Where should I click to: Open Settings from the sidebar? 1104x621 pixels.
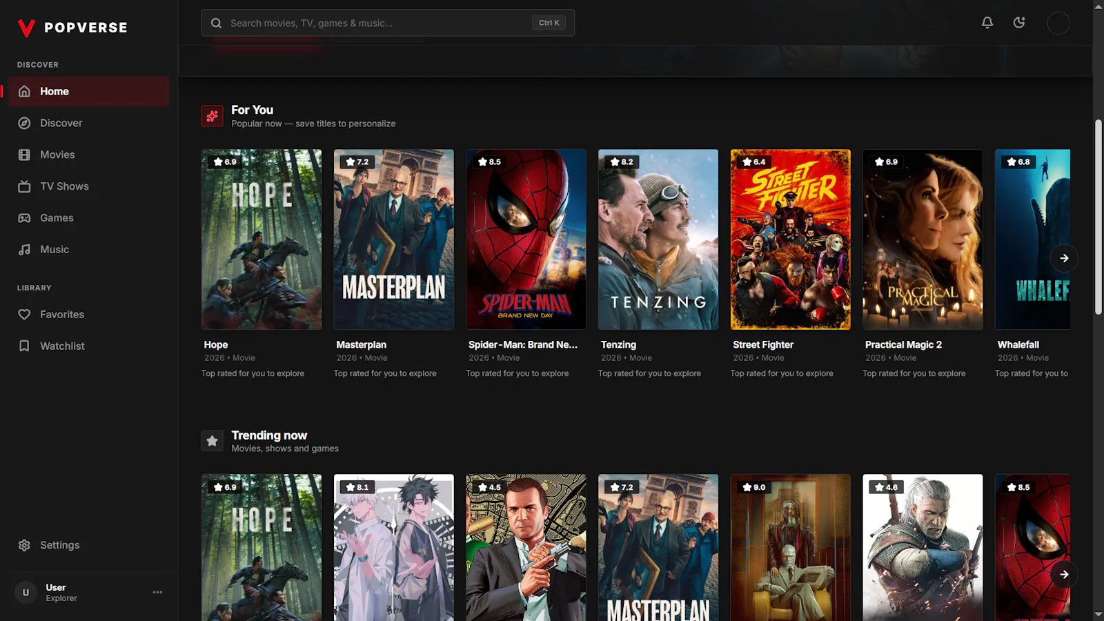[x=89, y=545]
